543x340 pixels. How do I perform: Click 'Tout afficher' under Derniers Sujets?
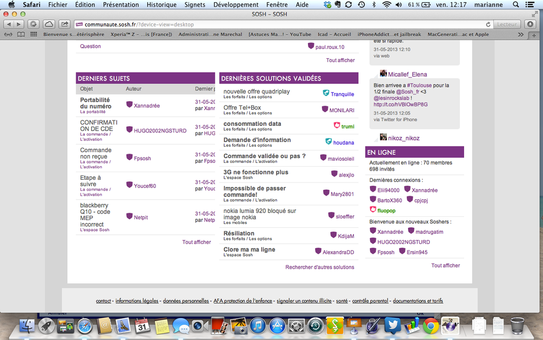[x=196, y=242]
